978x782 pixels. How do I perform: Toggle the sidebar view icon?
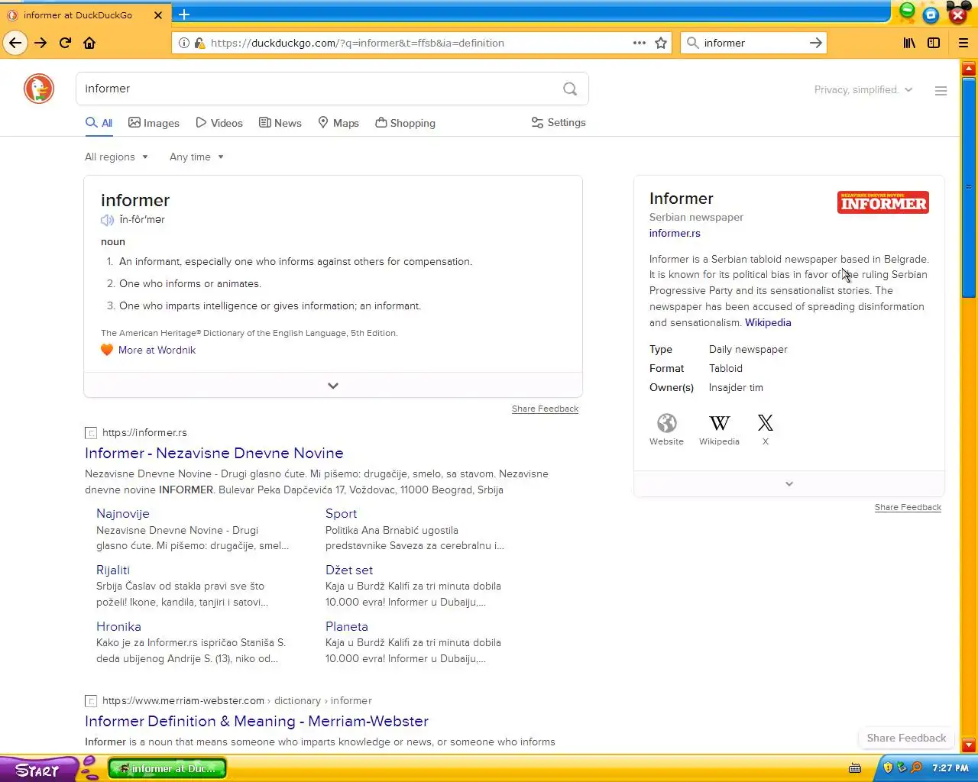point(934,43)
